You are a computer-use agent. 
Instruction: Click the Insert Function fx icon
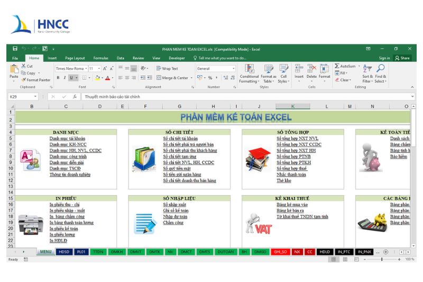tap(75, 97)
